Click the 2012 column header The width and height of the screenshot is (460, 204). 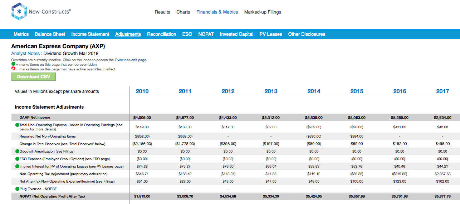(228, 91)
